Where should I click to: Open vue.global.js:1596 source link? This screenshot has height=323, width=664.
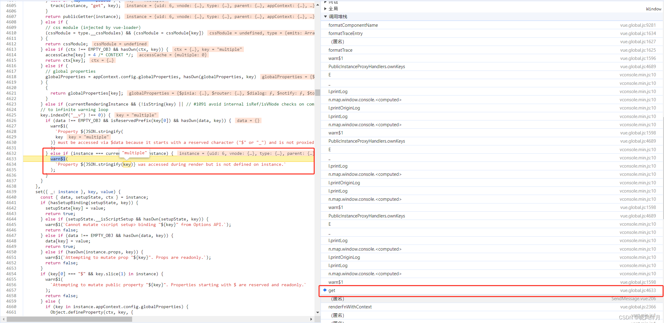(x=638, y=58)
